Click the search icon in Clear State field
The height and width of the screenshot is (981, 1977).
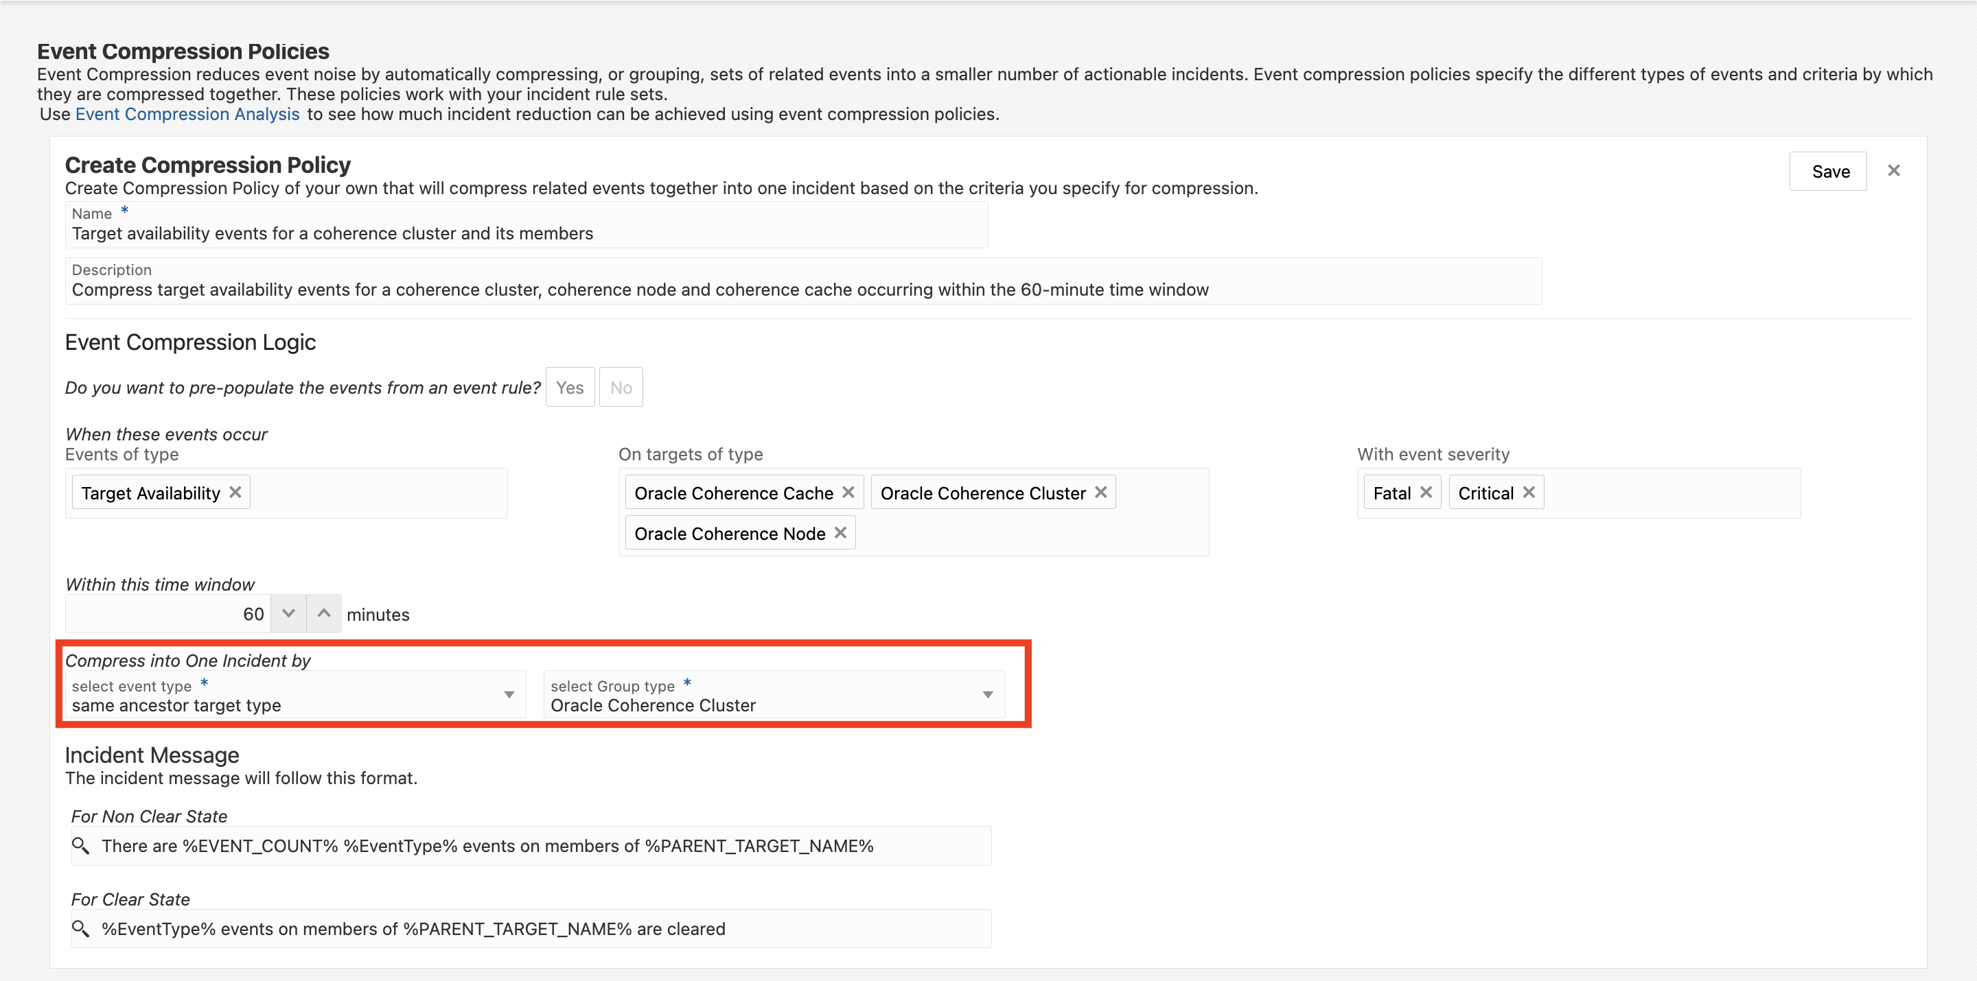pos(80,929)
